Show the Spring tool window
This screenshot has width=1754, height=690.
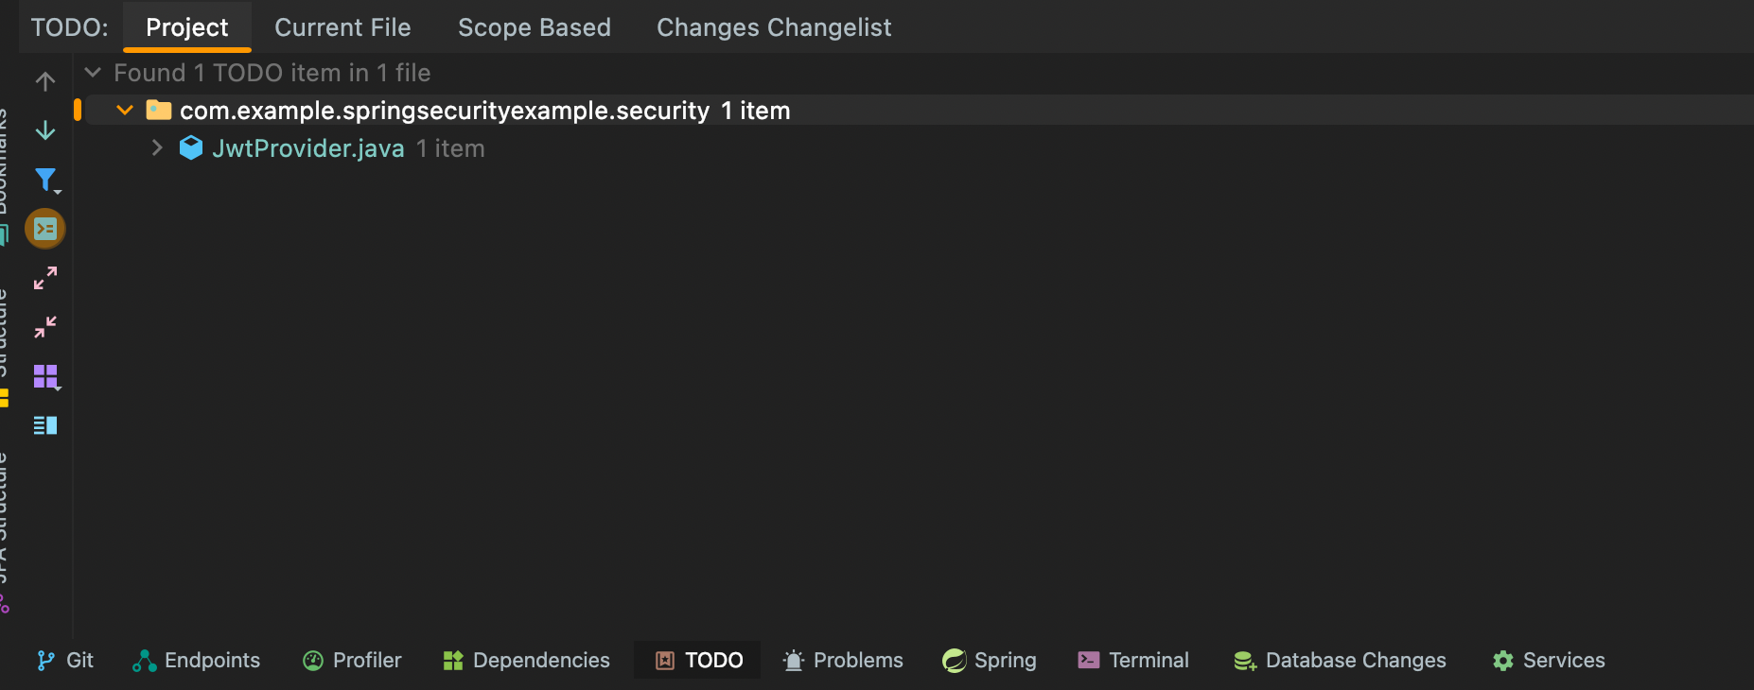(x=990, y=660)
